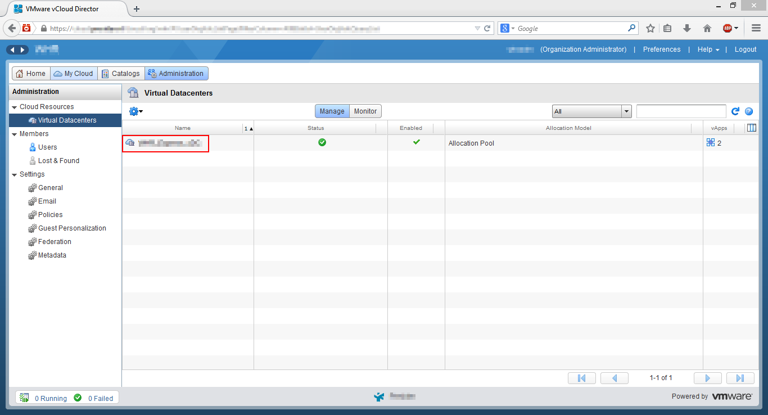Open General settings

51,188
